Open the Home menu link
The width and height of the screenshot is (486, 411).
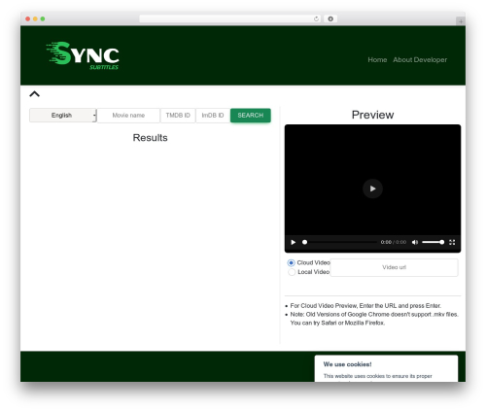click(377, 59)
